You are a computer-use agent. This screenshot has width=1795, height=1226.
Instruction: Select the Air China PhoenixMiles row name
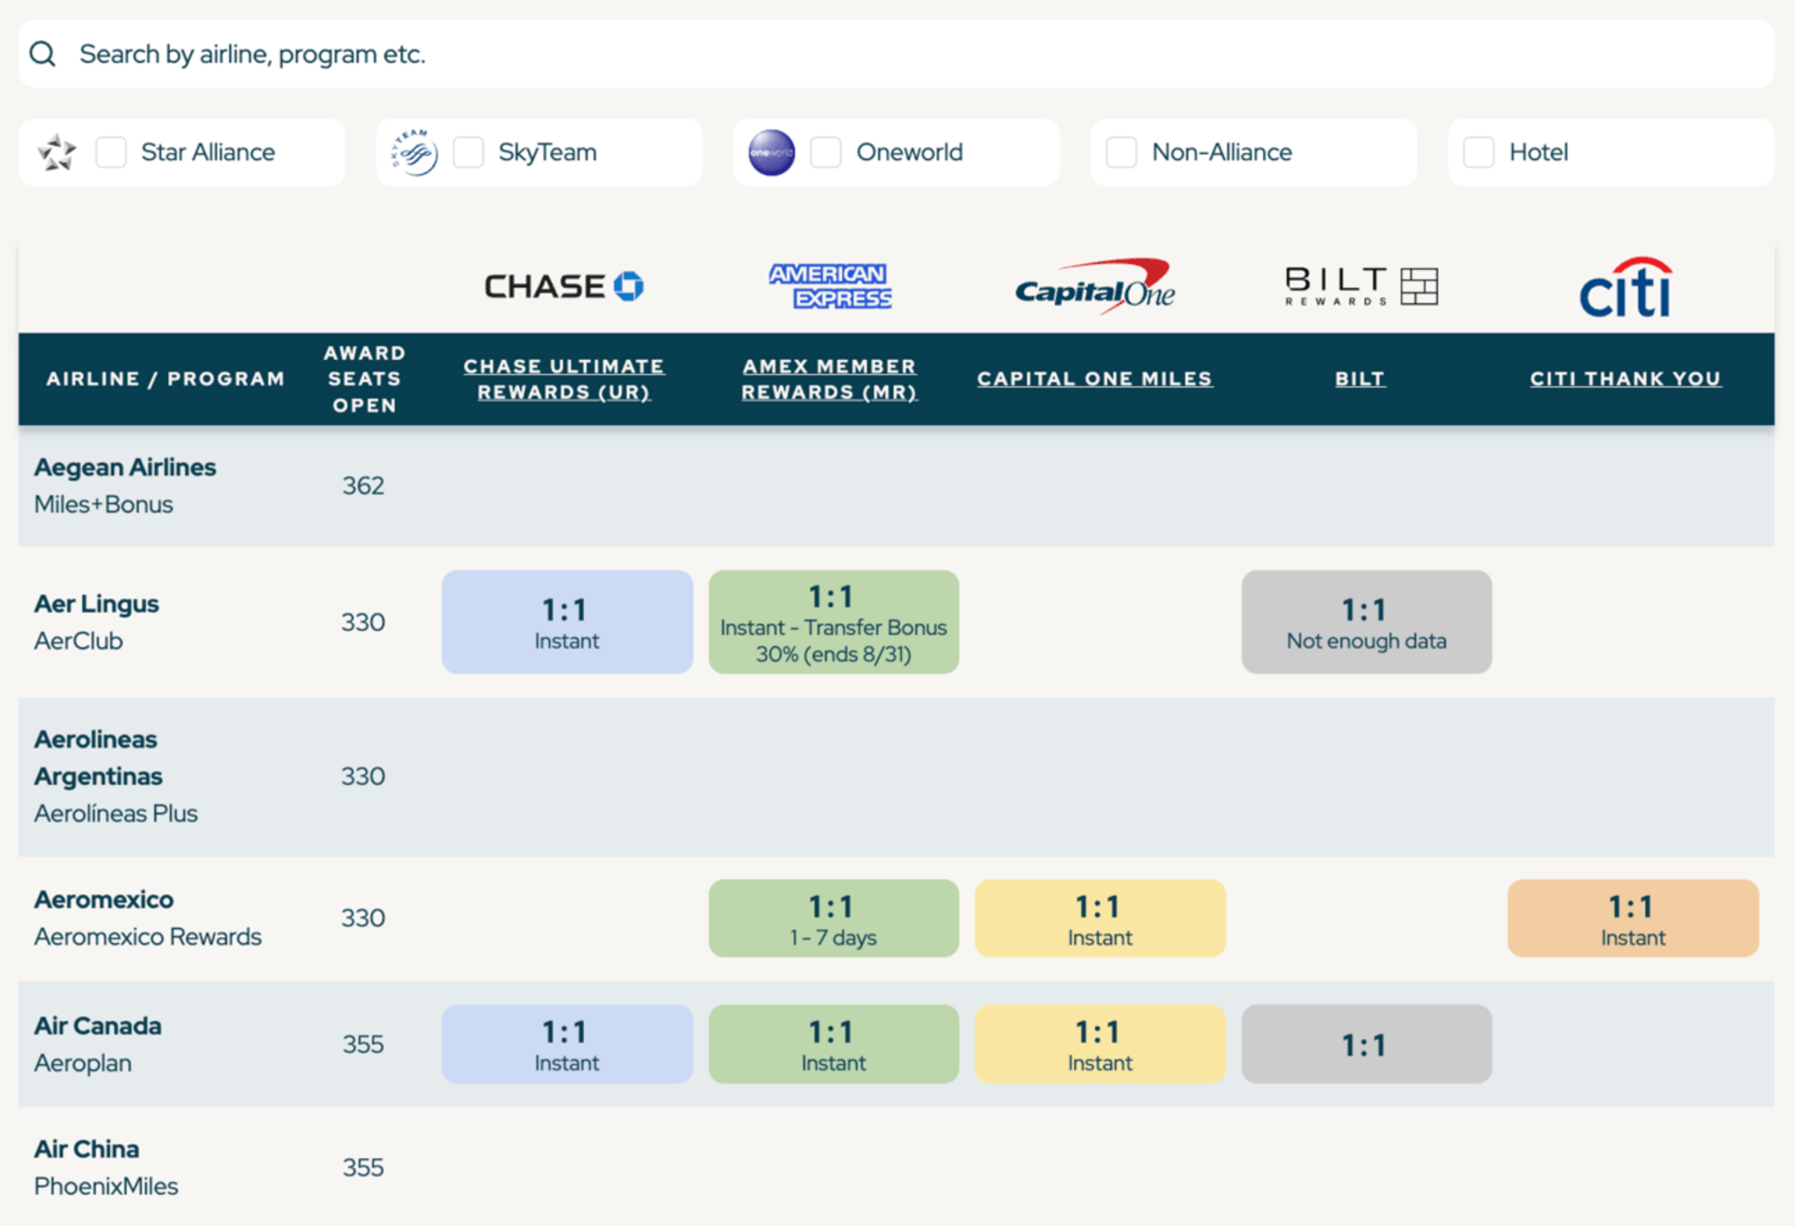(x=106, y=1167)
